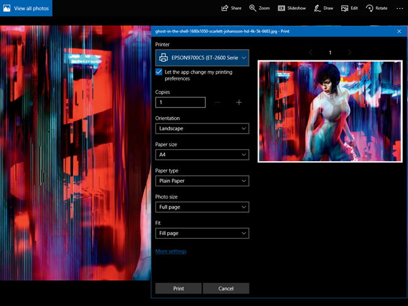The width and height of the screenshot is (408, 306).
Task: Go to next preview page arrow
Action: point(349,52)
